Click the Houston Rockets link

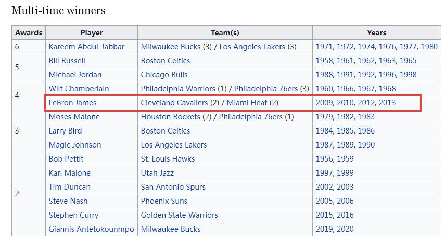170,117
